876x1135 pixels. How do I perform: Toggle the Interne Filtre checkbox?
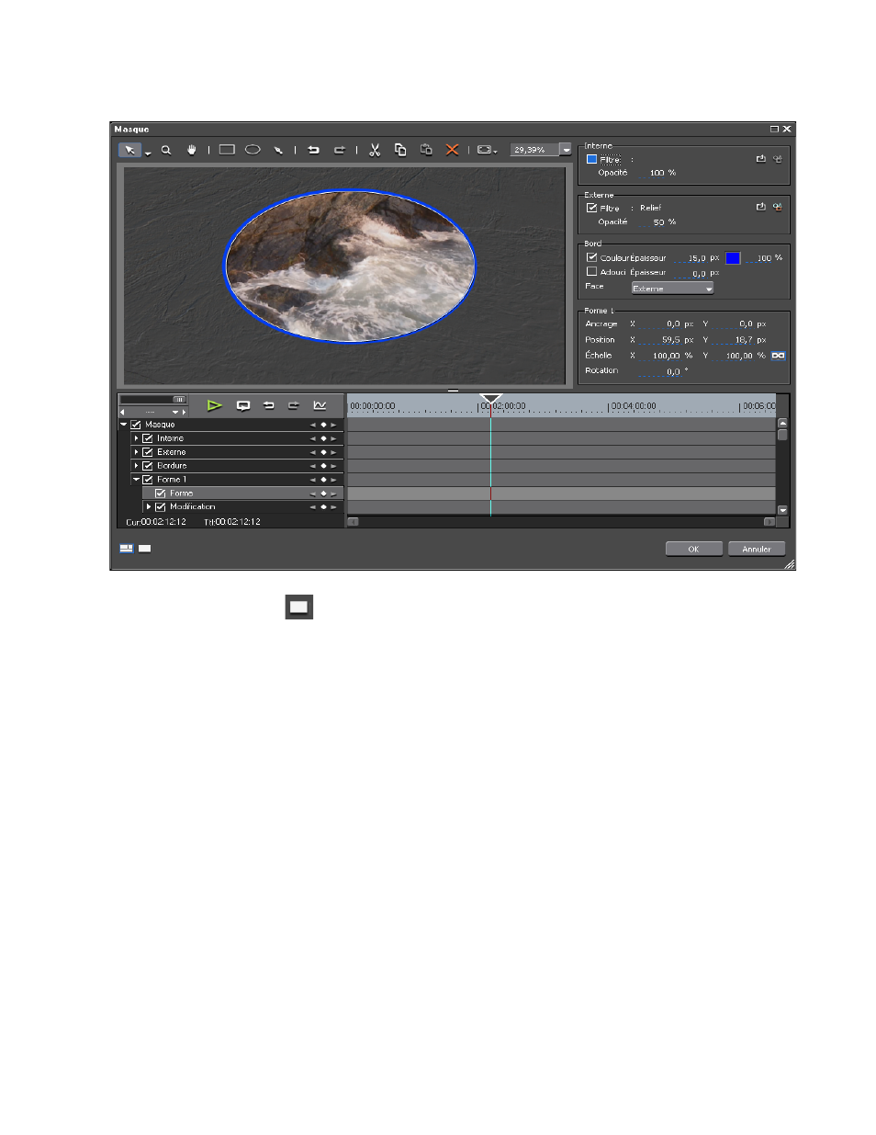pyautogui.click(x=591, y=159)
